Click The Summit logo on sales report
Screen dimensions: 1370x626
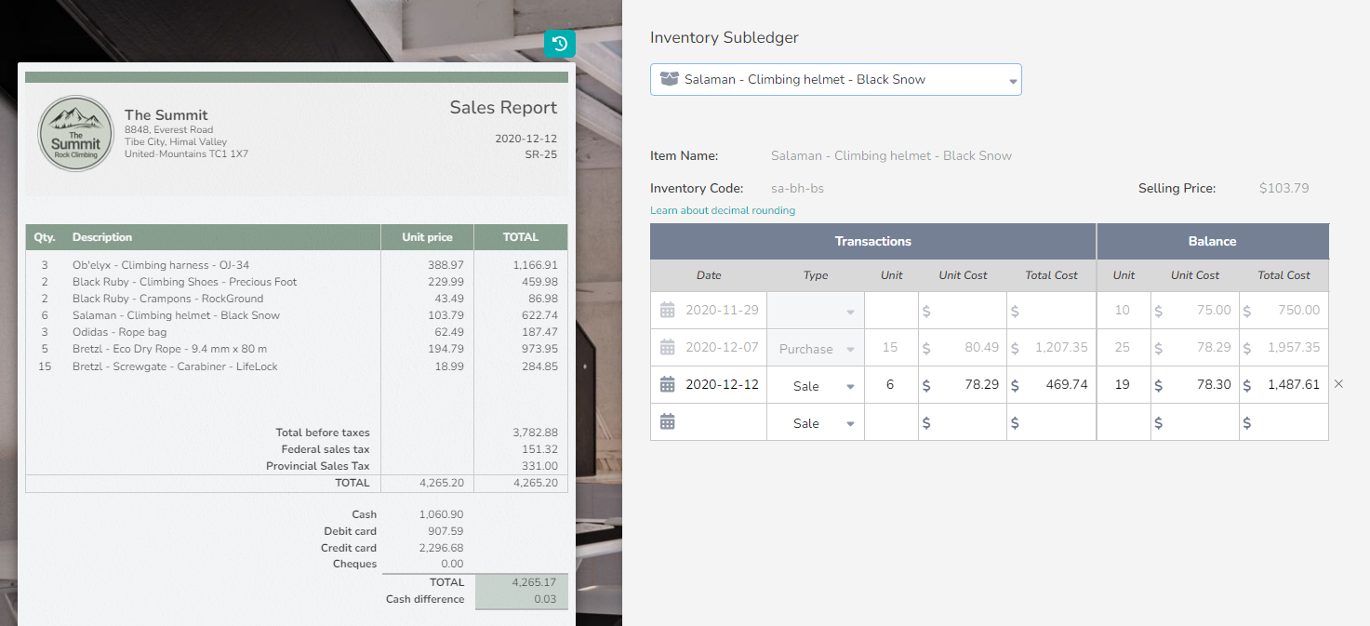point(75,133)
